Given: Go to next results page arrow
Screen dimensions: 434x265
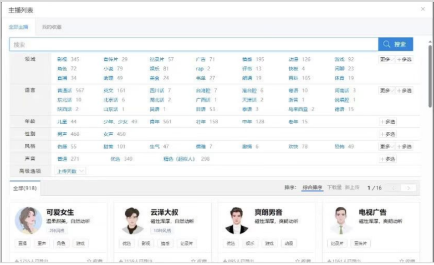Looking at the screenshot, I should [x=409, y=188].
